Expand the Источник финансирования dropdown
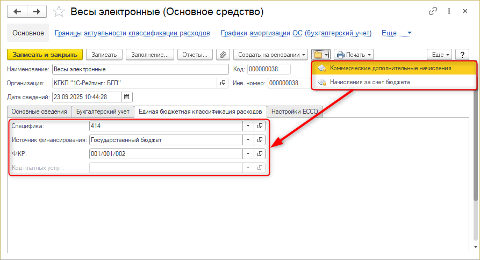 (x=248, y=140)
